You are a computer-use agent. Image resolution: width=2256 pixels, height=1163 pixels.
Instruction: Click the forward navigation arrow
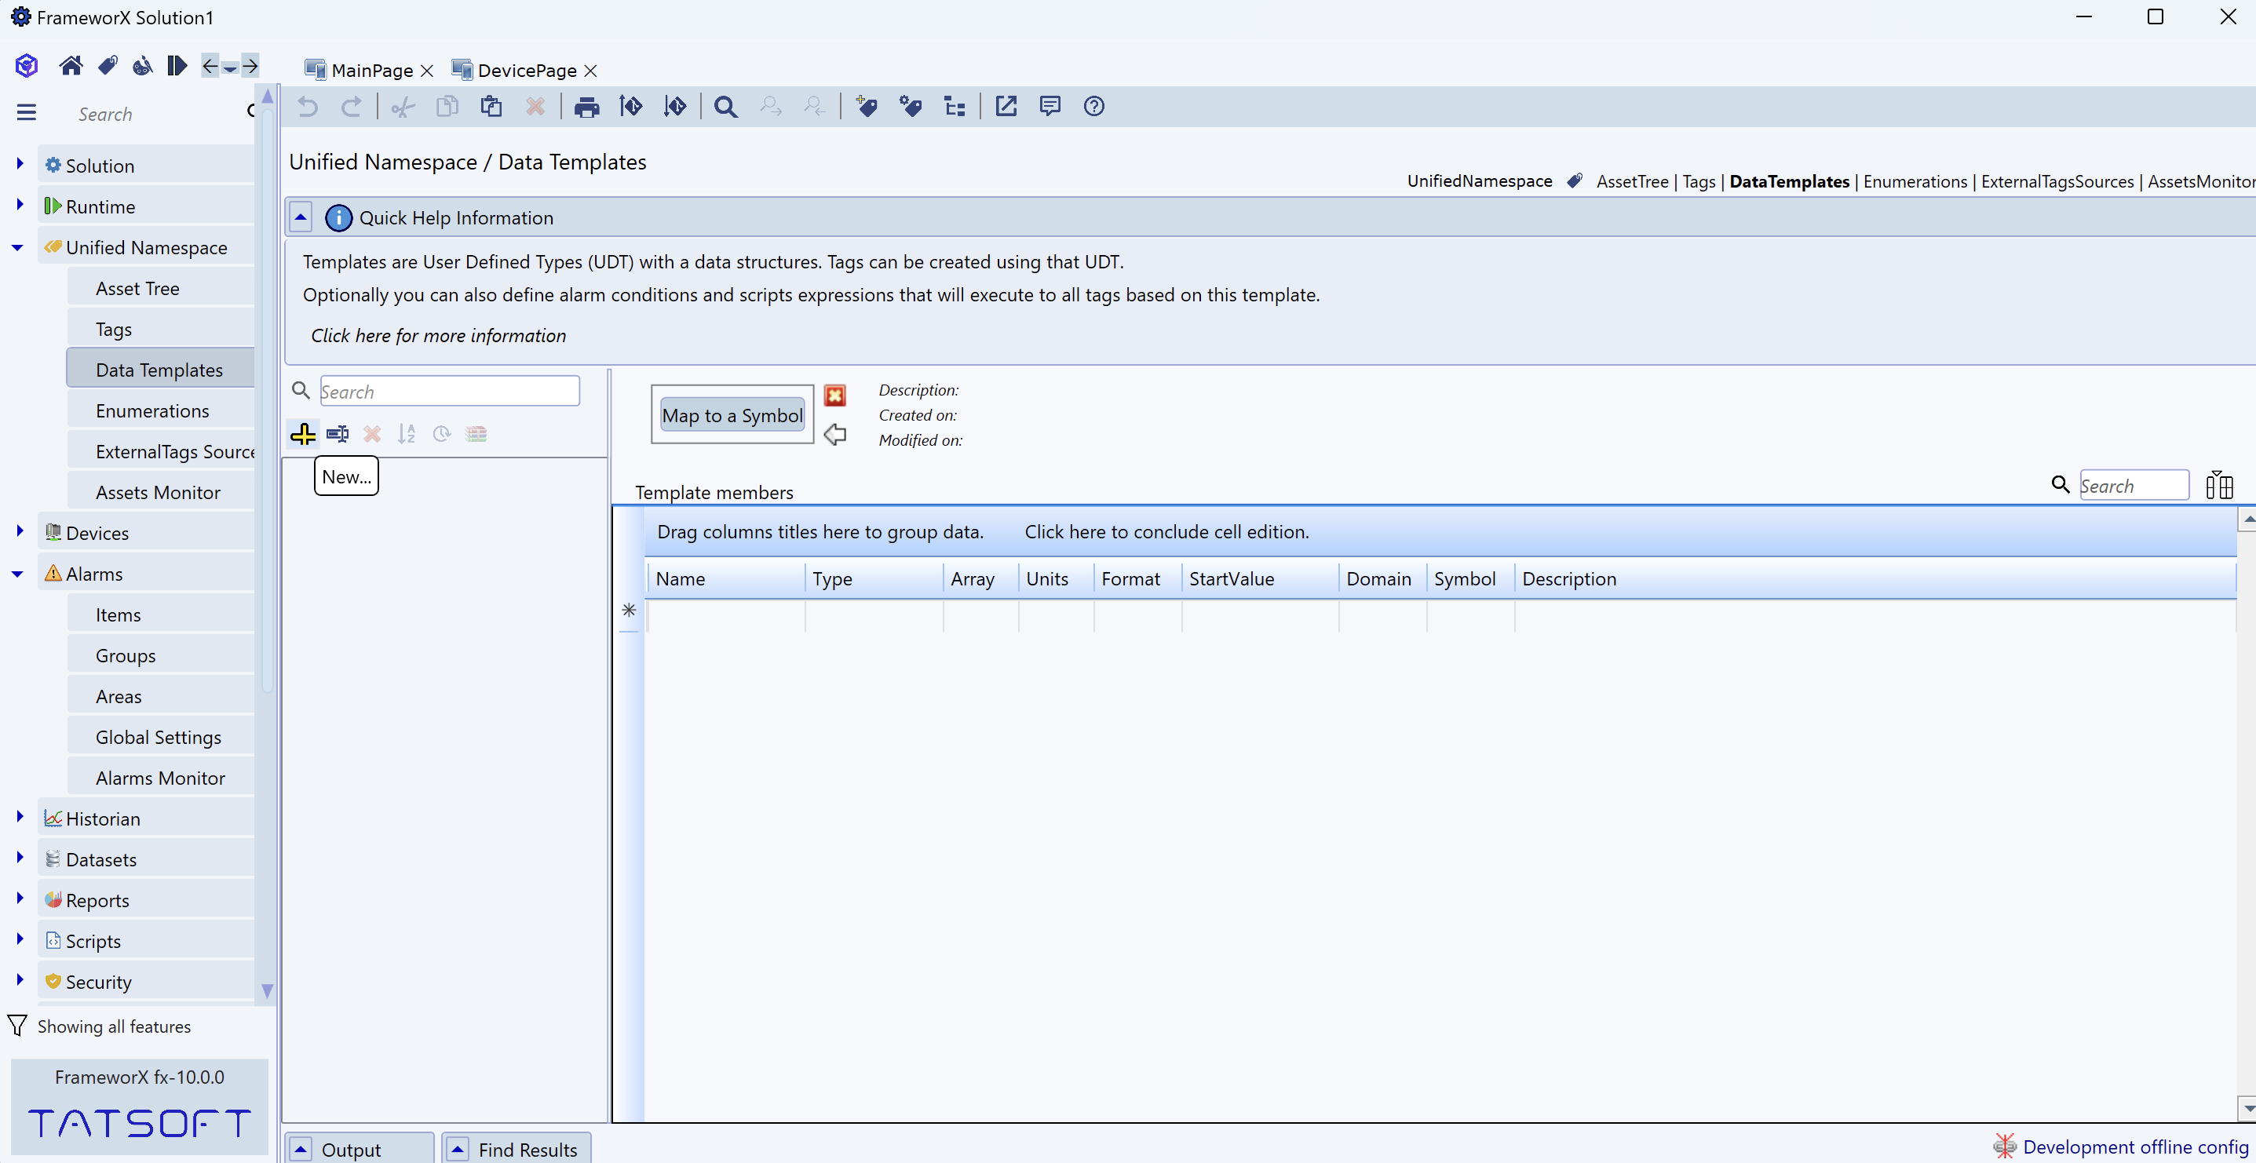pos(250,66)
